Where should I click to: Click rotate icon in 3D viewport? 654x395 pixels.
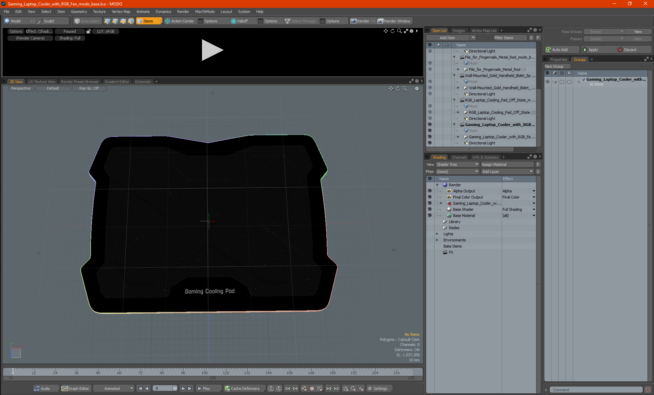click(x=398, y=89)
